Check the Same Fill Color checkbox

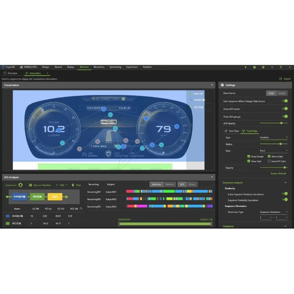point(269,161)
